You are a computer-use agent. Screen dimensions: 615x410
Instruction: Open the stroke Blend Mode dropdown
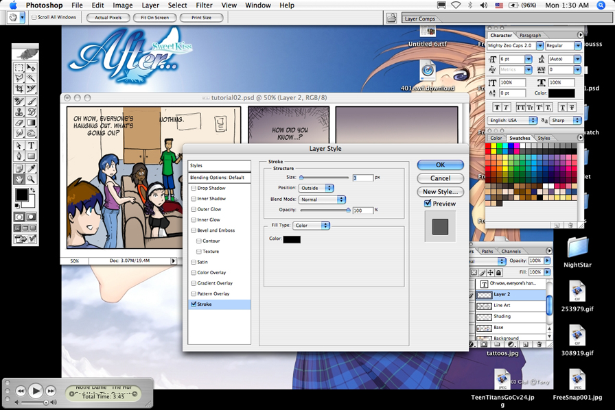[x=322, y=200]
